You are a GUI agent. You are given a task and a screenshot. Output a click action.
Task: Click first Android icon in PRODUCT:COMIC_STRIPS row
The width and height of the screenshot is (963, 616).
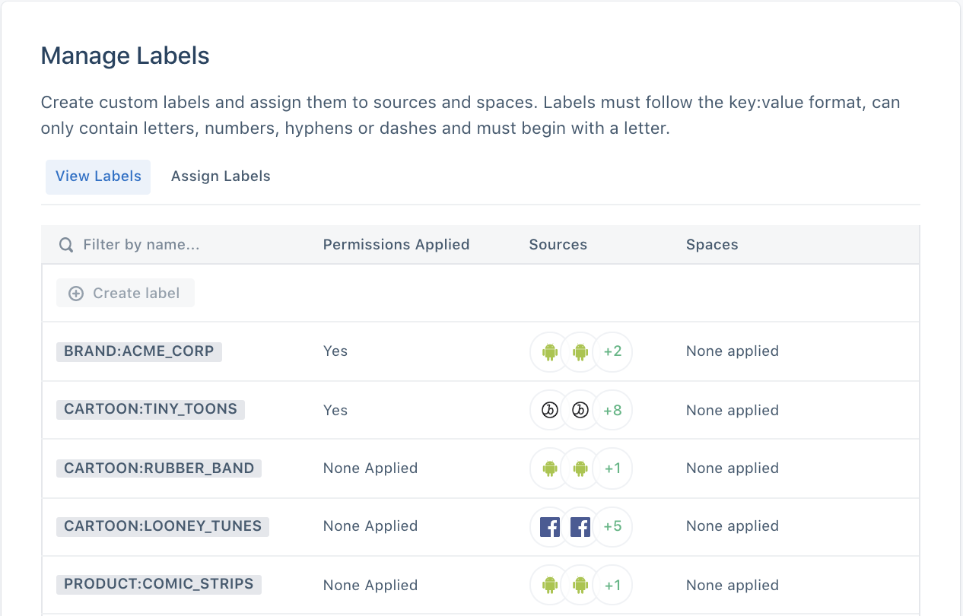coord(550,586)
